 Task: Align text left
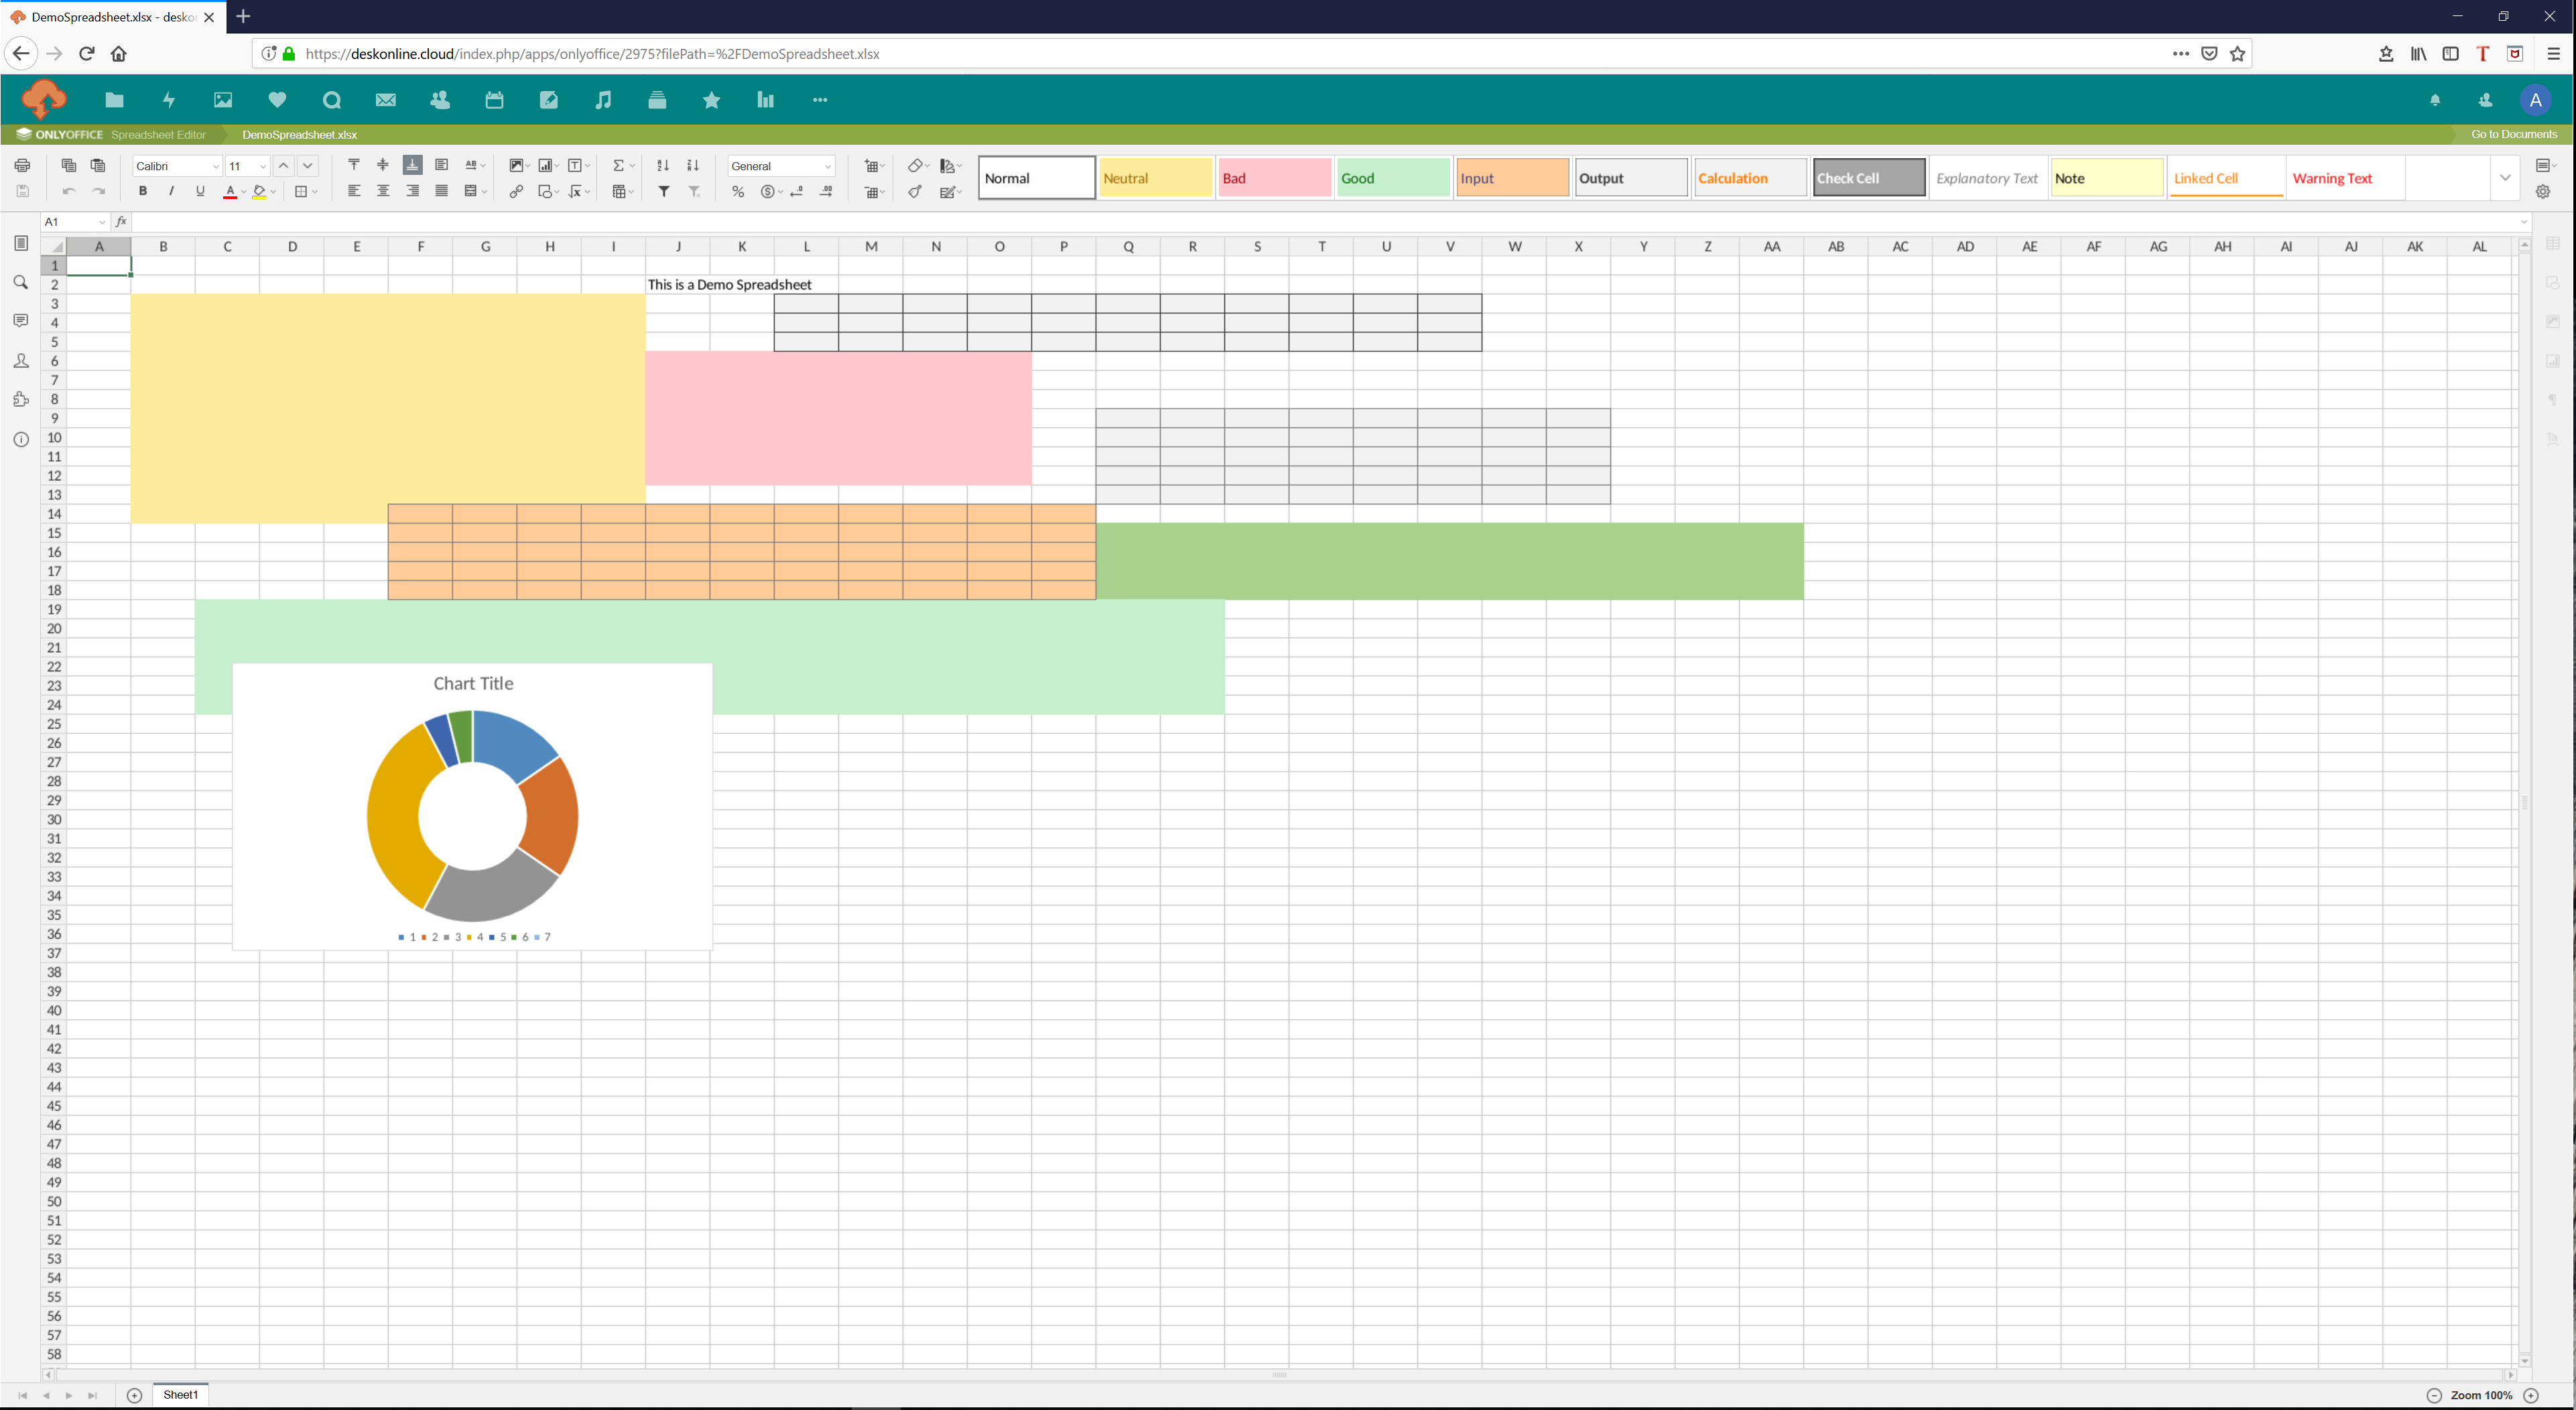click(354, 191)
